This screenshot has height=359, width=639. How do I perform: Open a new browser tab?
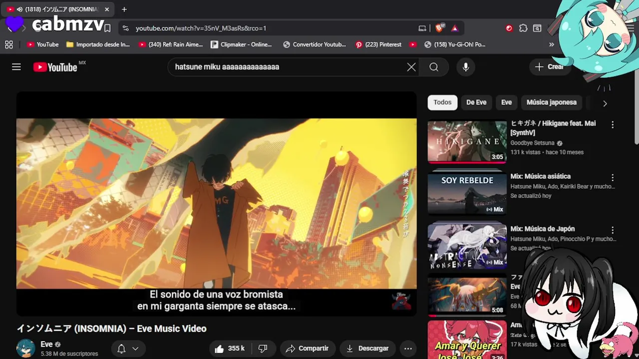click(x=124, y=9)
